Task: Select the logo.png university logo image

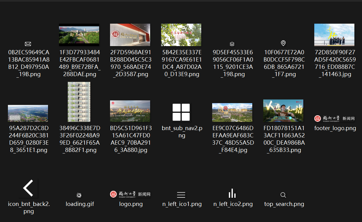Action: (x=130, y=194)
